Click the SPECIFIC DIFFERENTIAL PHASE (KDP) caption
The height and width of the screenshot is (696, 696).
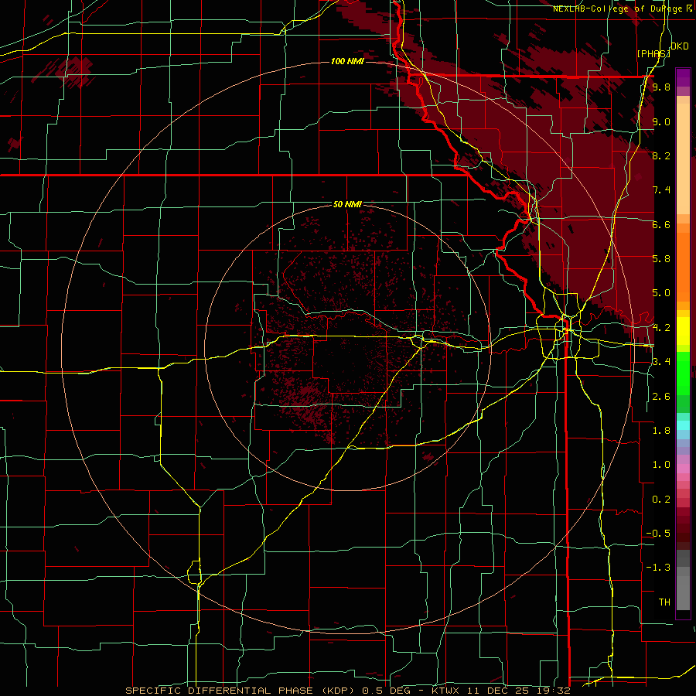click(x=241, y=691)
